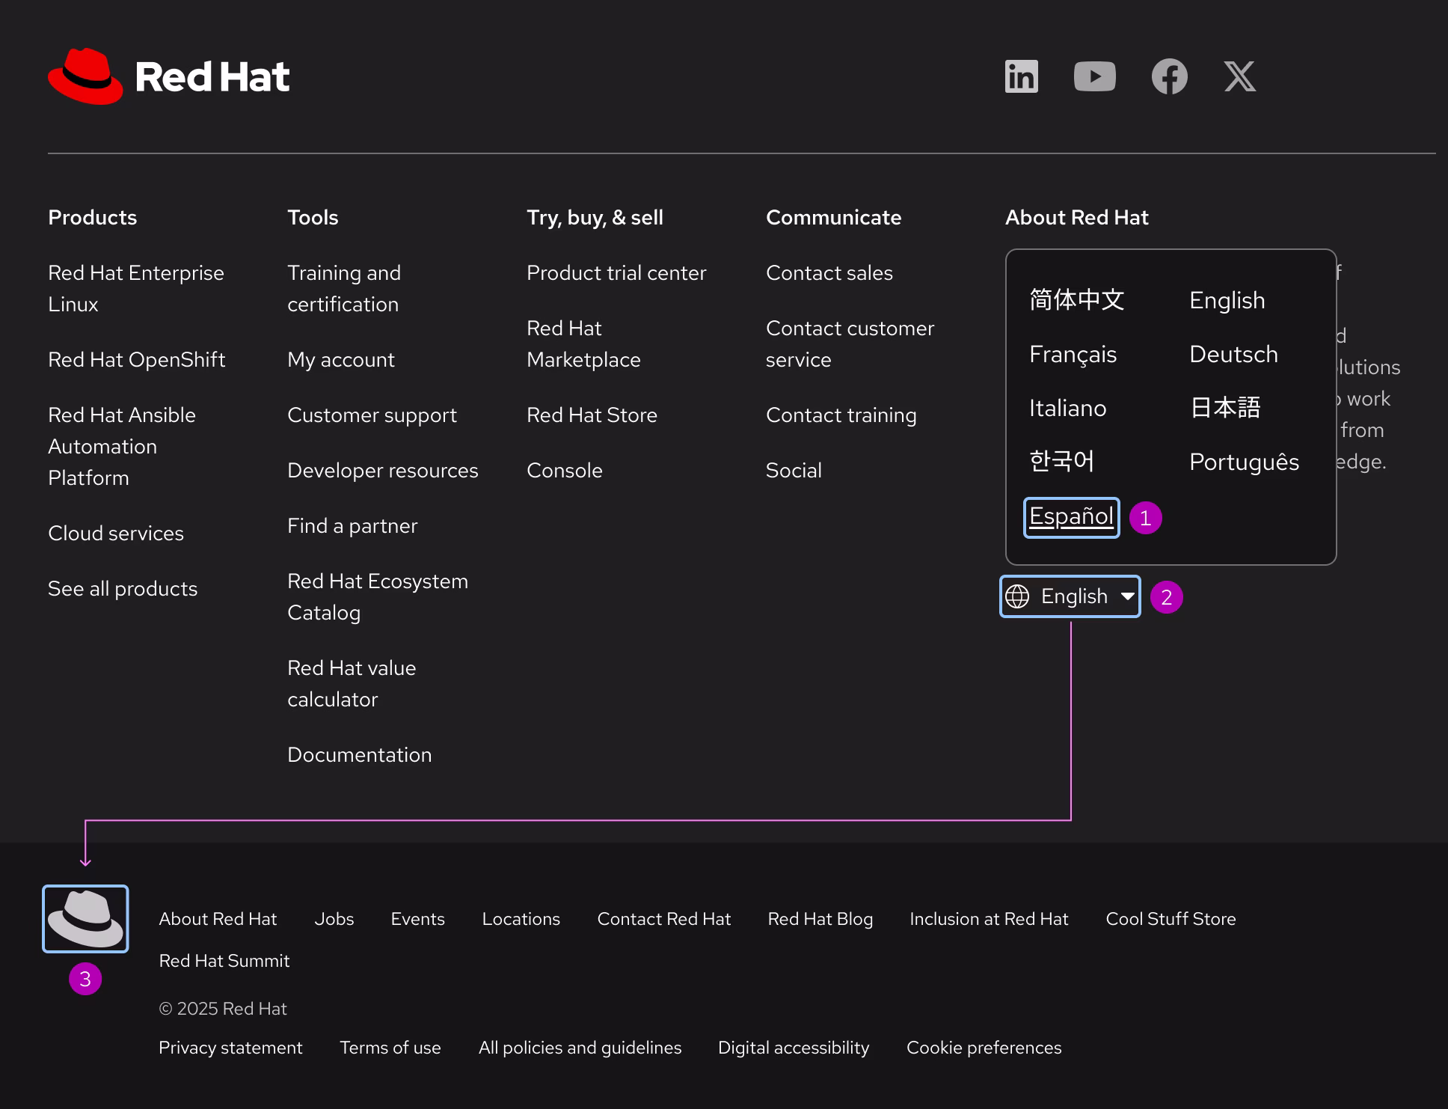
Task: Click See all products
Action: [x=123, y=589]
